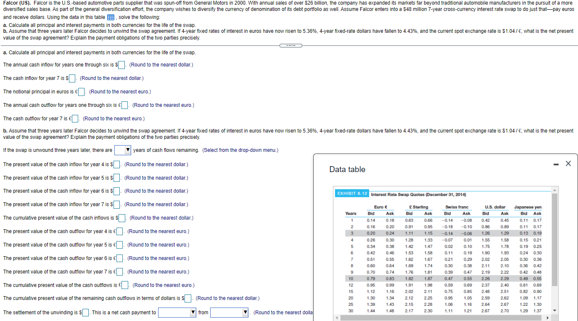Image resolution: width=578 pixels, height=321 pixels.
Task: Click the Data table scroll up arrow
Action: pyautogui.click(x=555, y=191)
